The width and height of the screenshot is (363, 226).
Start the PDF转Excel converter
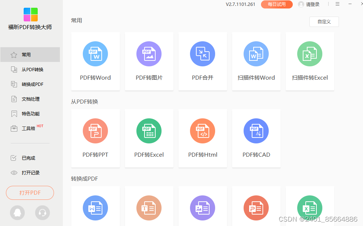(x=149, y=138)
